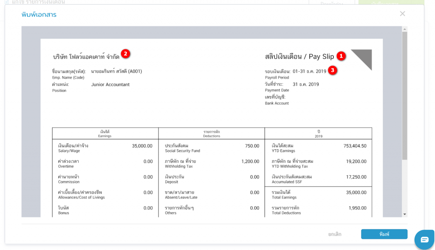Screen dimensions: 435x250
Task: Click the Total Deductions label
Action: pyautogui.click(x=286, y=210)
